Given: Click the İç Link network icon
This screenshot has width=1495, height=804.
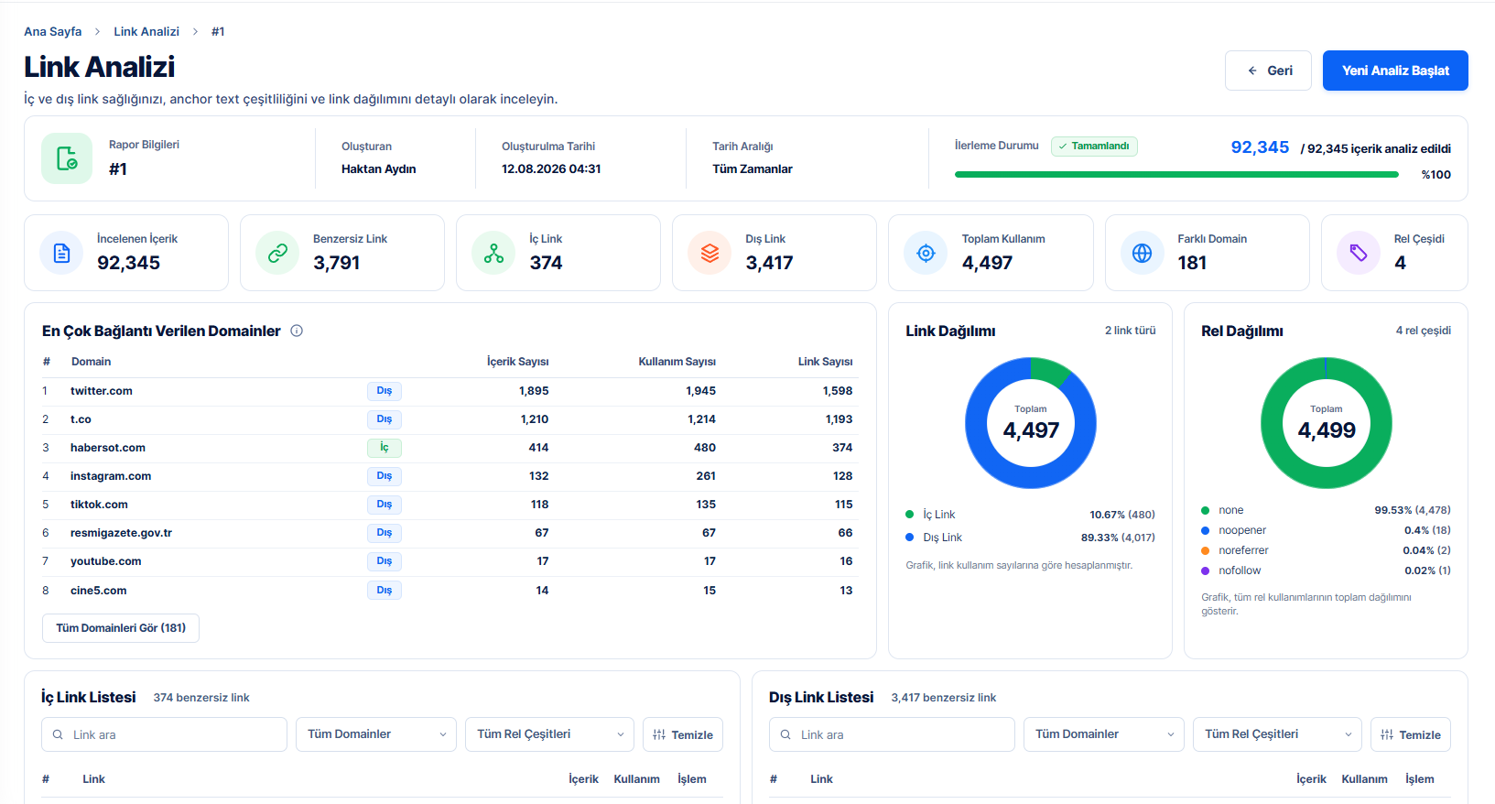Looking at the screenshot, I should pos(493,253).
